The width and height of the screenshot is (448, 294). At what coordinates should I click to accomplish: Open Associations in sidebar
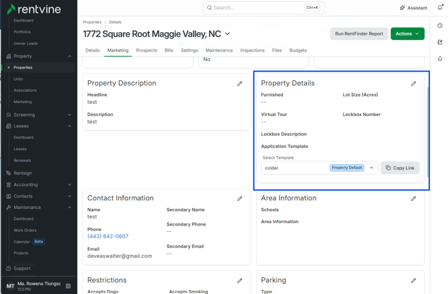pos(25,90)
